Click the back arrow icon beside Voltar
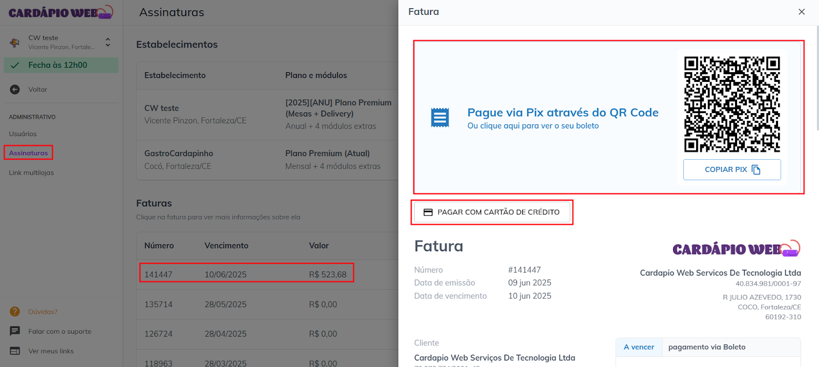 pyautogui.click(x=15, y=90)
